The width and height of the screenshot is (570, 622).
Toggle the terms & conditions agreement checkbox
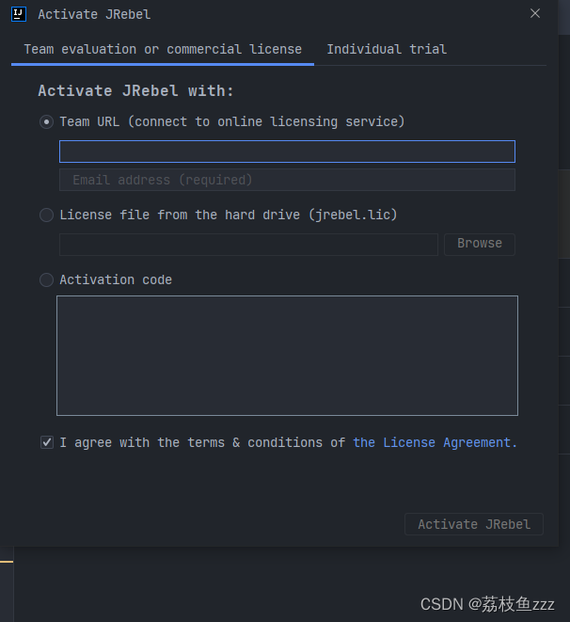coord(47,442)
